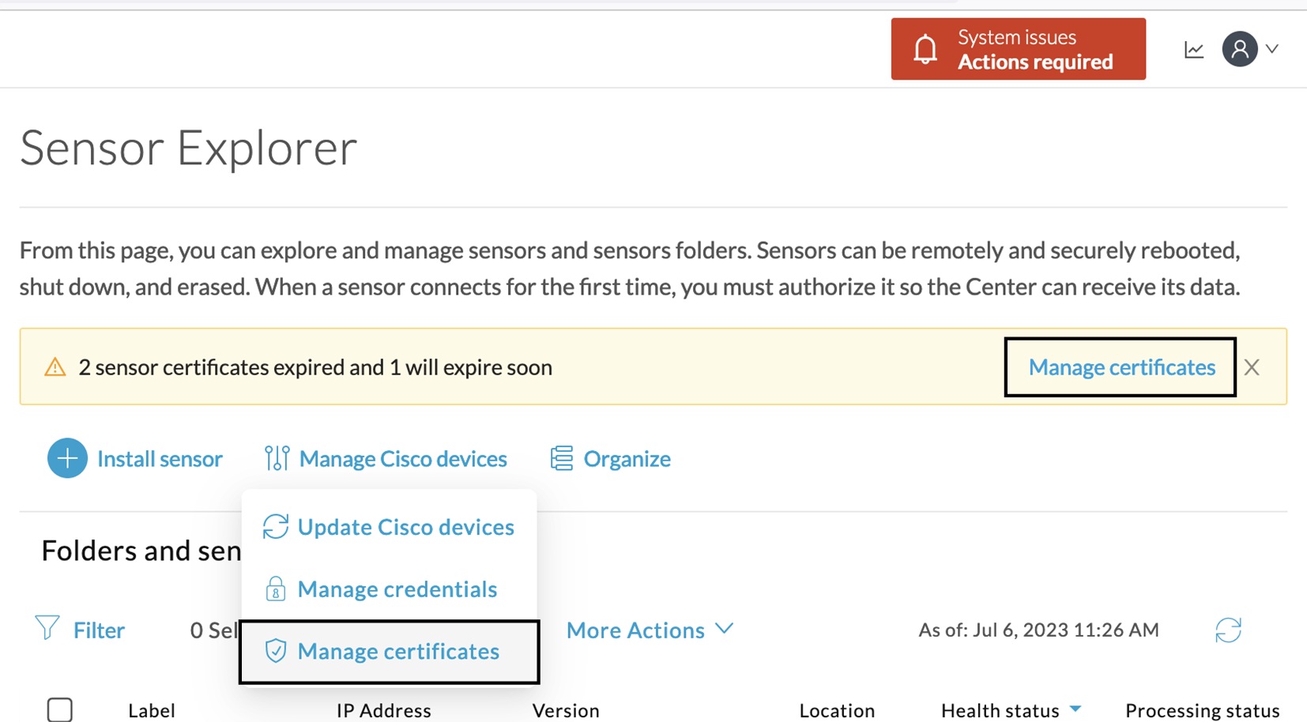This screenshot has width=1307, height=722.
Task: Click the user profile avatar
Action: coord(1239,49)
